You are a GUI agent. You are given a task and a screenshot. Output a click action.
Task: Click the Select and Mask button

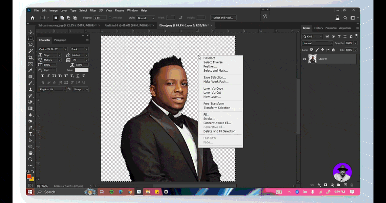tap(223, 18)
